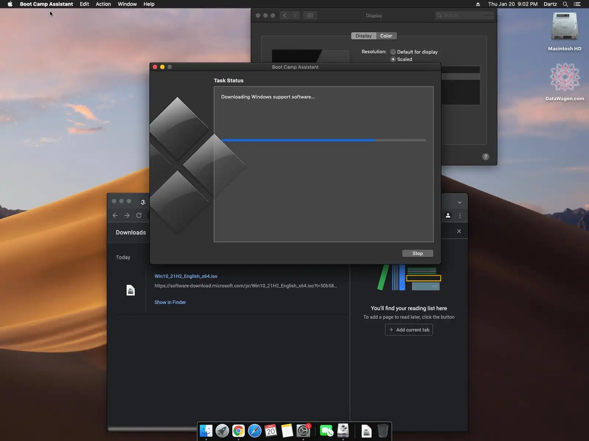Open Spotlight search in menu bar
589x441 pixels.
click(x=565, y=4)
